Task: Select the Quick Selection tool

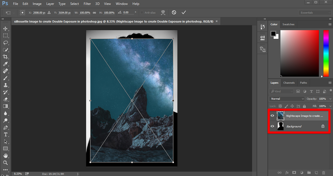Action: coord(6,50)
